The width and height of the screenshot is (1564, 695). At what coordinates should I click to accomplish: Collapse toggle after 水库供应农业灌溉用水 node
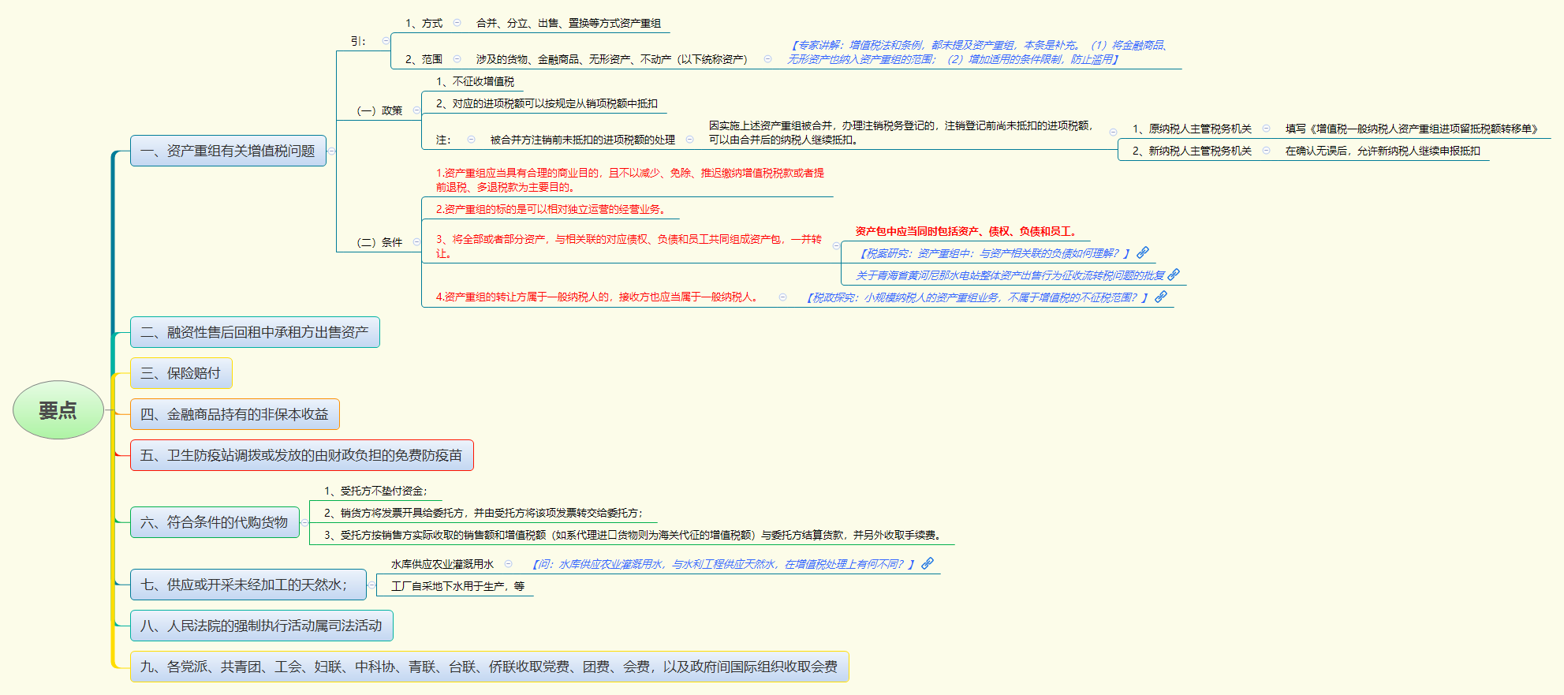(508, 563)
